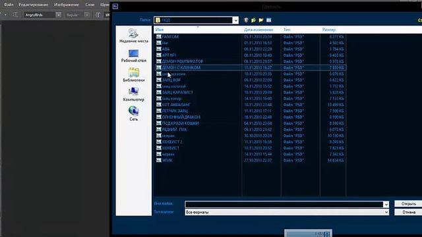422x237 pixels.
Task: Click the Отмена button
Action: [x=408, y=212]
